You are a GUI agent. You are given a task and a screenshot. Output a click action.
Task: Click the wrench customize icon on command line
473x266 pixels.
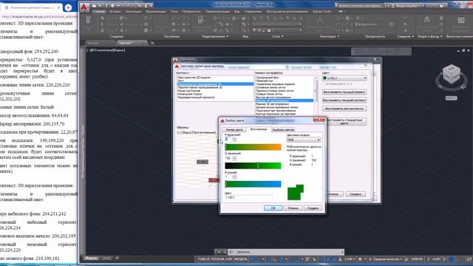pos(225,252)
